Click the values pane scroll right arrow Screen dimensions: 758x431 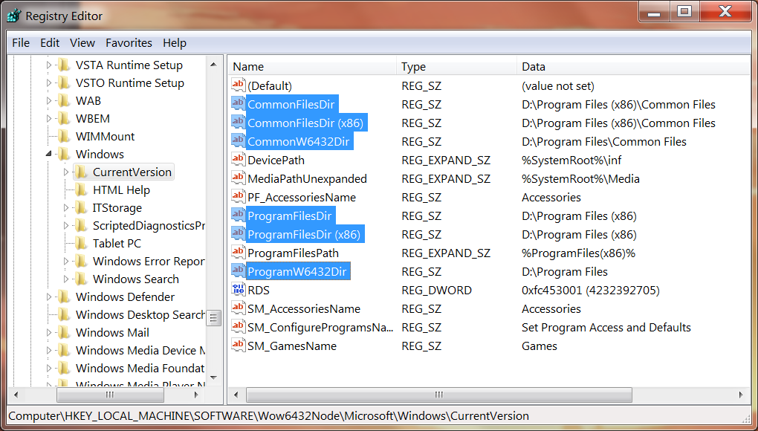[741, 395]
